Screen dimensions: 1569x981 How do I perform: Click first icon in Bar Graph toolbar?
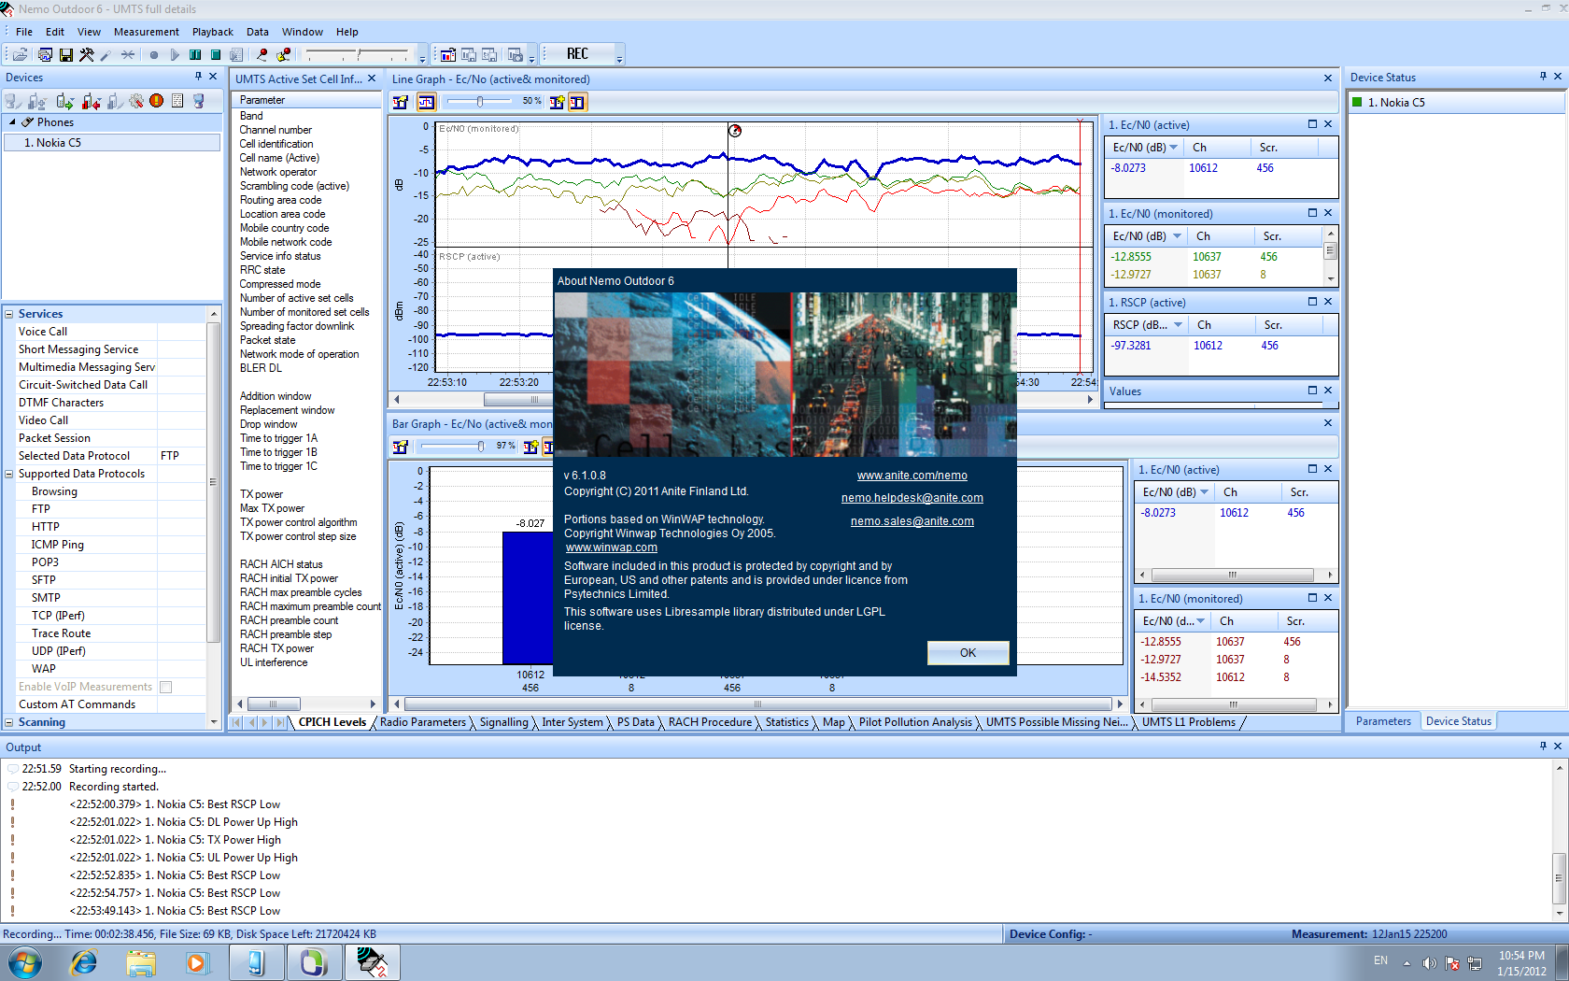pyautogui.click(x=401, y=447)
